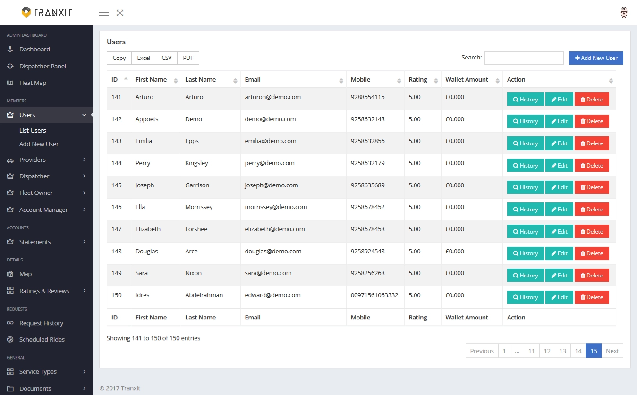The width and height of the screenshot is (637, 395).
Task: Click the Heat Map icon in sidebar
Action: point(10,83)
